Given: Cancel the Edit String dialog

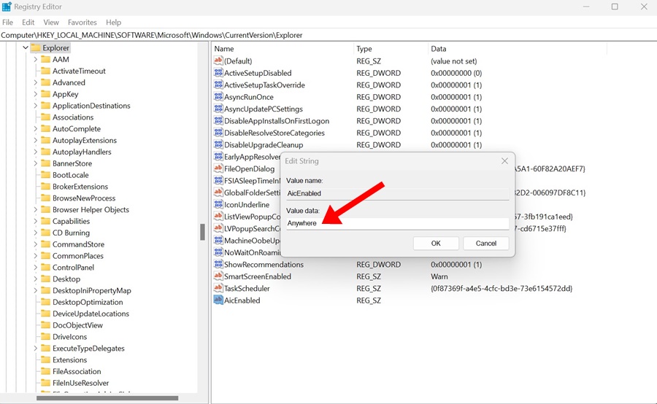Looking at the screenshot, I should tap(486, 244).
